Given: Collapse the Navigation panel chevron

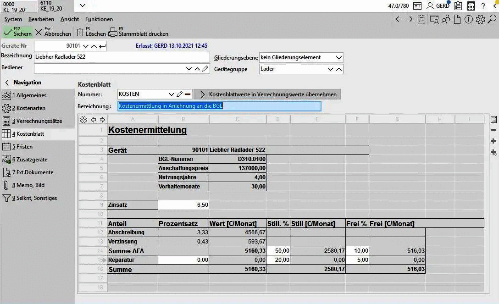Looking at the screenshot, I should tap(7, 83).
